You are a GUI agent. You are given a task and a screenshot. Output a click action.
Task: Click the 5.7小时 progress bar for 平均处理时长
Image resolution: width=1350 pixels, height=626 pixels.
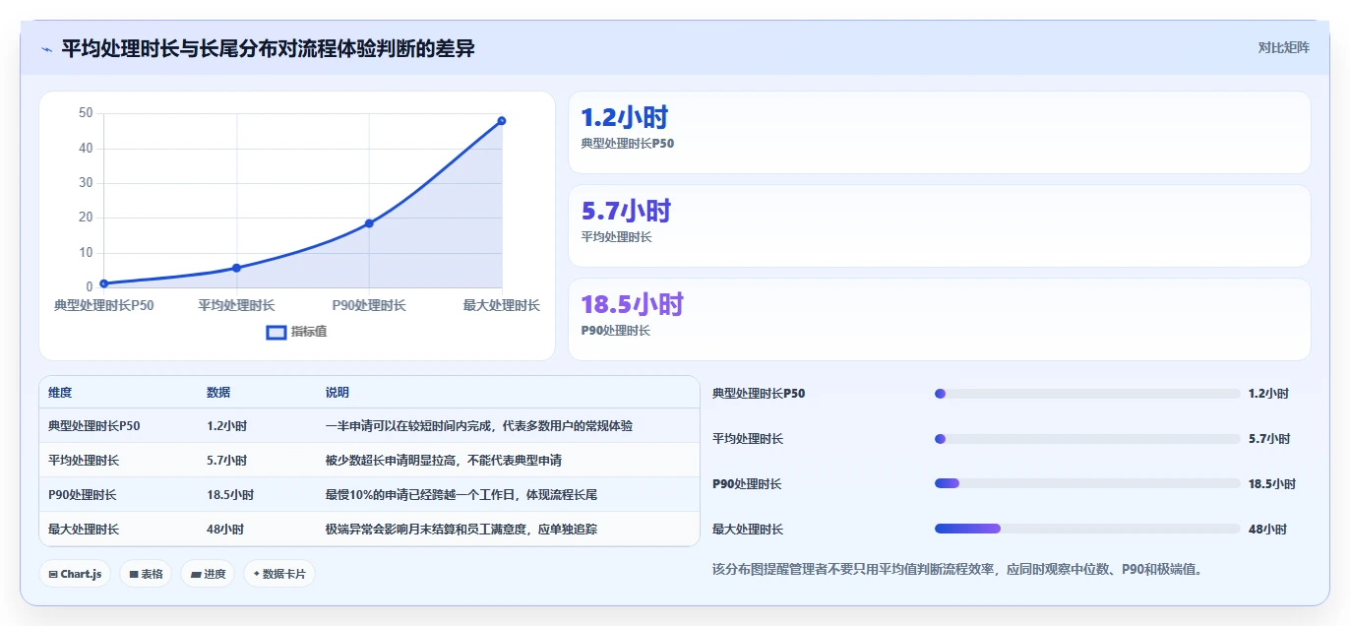[x=1087, y=439]
